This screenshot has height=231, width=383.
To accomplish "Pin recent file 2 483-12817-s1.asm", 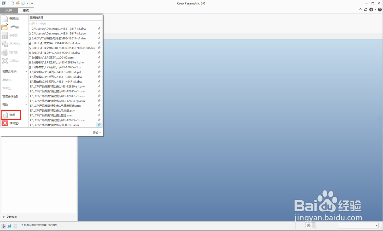I will 99,33.
